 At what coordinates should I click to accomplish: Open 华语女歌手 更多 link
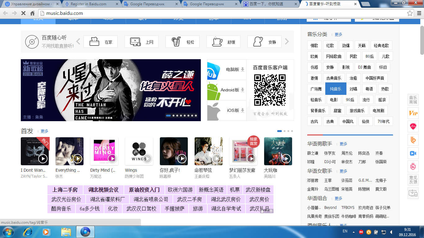point(343,171)
